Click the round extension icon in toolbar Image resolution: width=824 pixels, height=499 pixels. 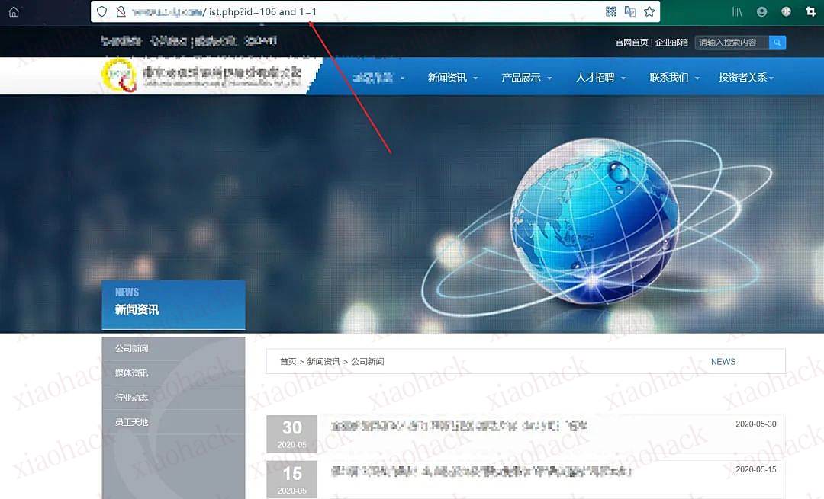[786, 11]
